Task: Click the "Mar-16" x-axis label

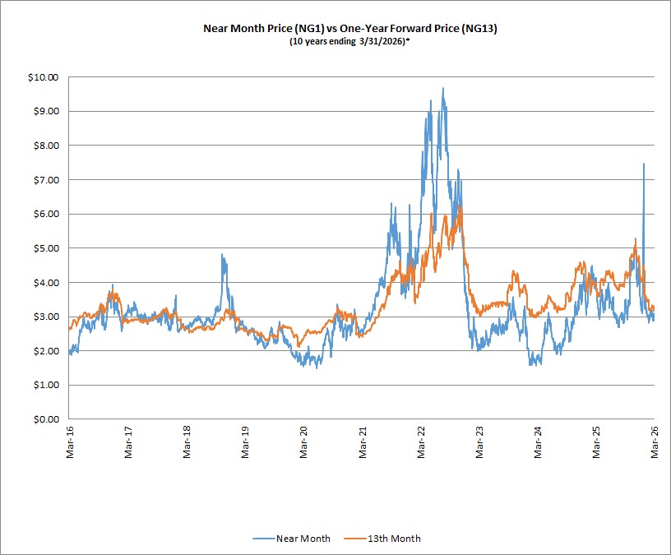Action: (x=70, y=442)
